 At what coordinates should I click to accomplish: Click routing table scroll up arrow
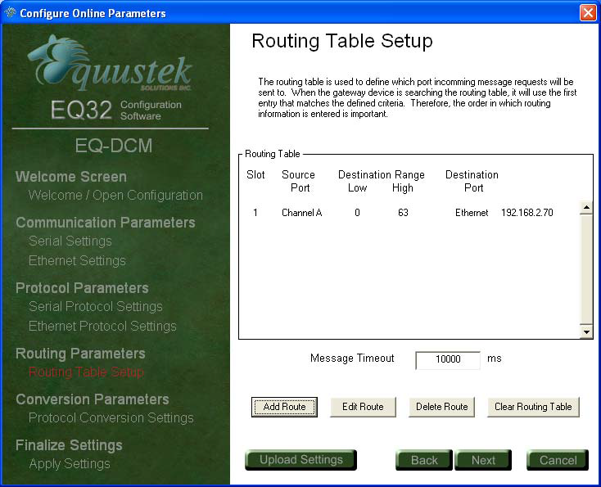point(586,208)
